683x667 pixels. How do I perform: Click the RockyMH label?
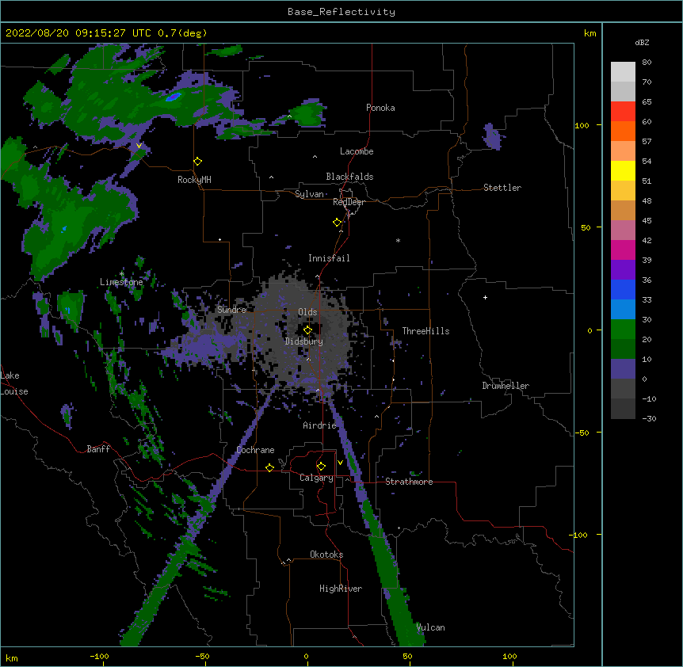coord(194,179)
